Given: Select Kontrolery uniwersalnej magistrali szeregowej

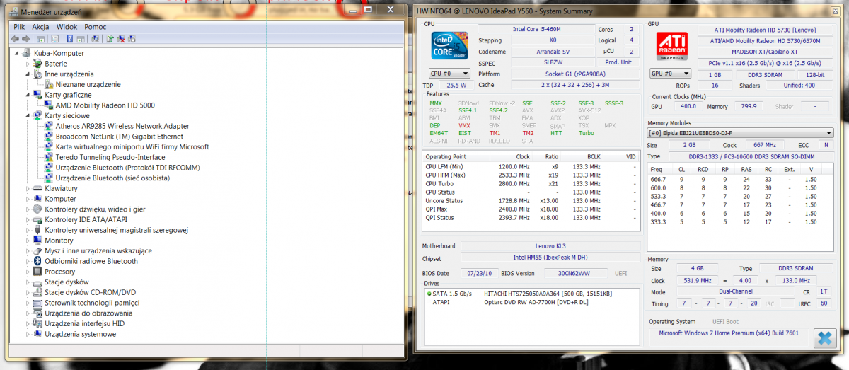Looking at the screenshot, I should [x=116, y=230].
